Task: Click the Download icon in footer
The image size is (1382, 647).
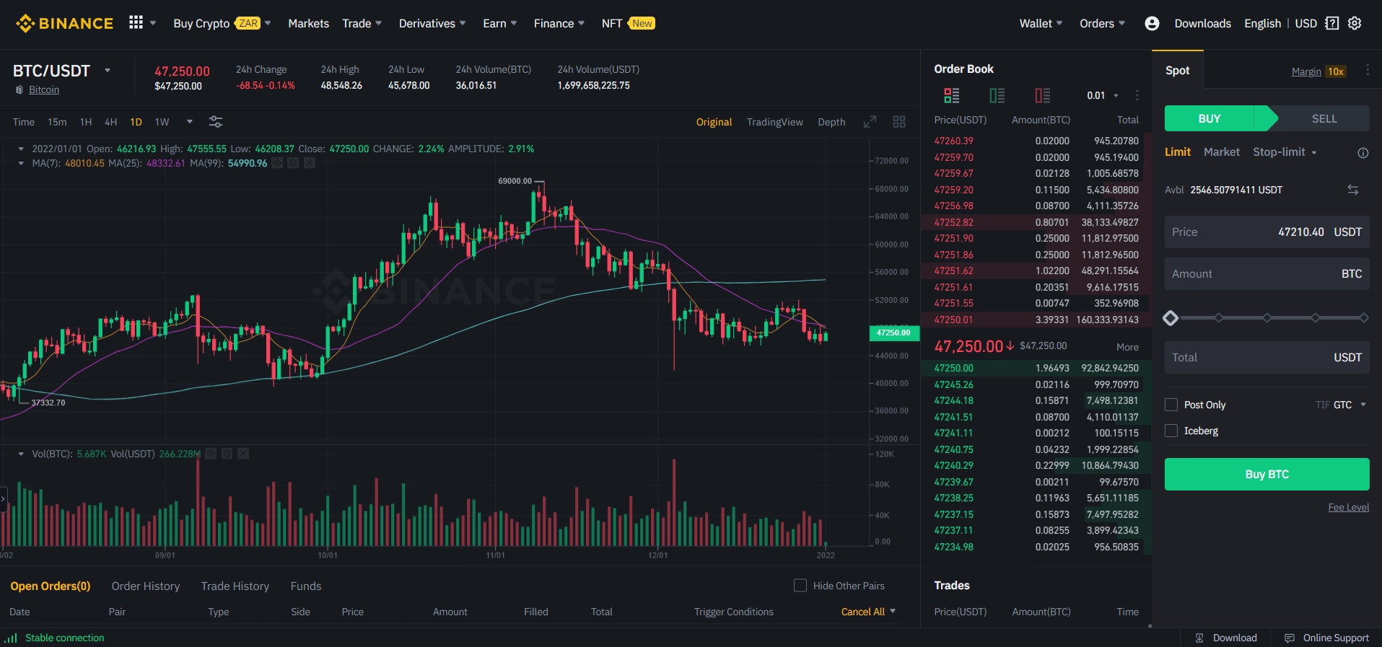Action: (1199, 638)
